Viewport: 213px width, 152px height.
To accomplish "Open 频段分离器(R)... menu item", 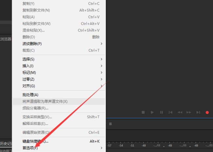I will point(59,108).
